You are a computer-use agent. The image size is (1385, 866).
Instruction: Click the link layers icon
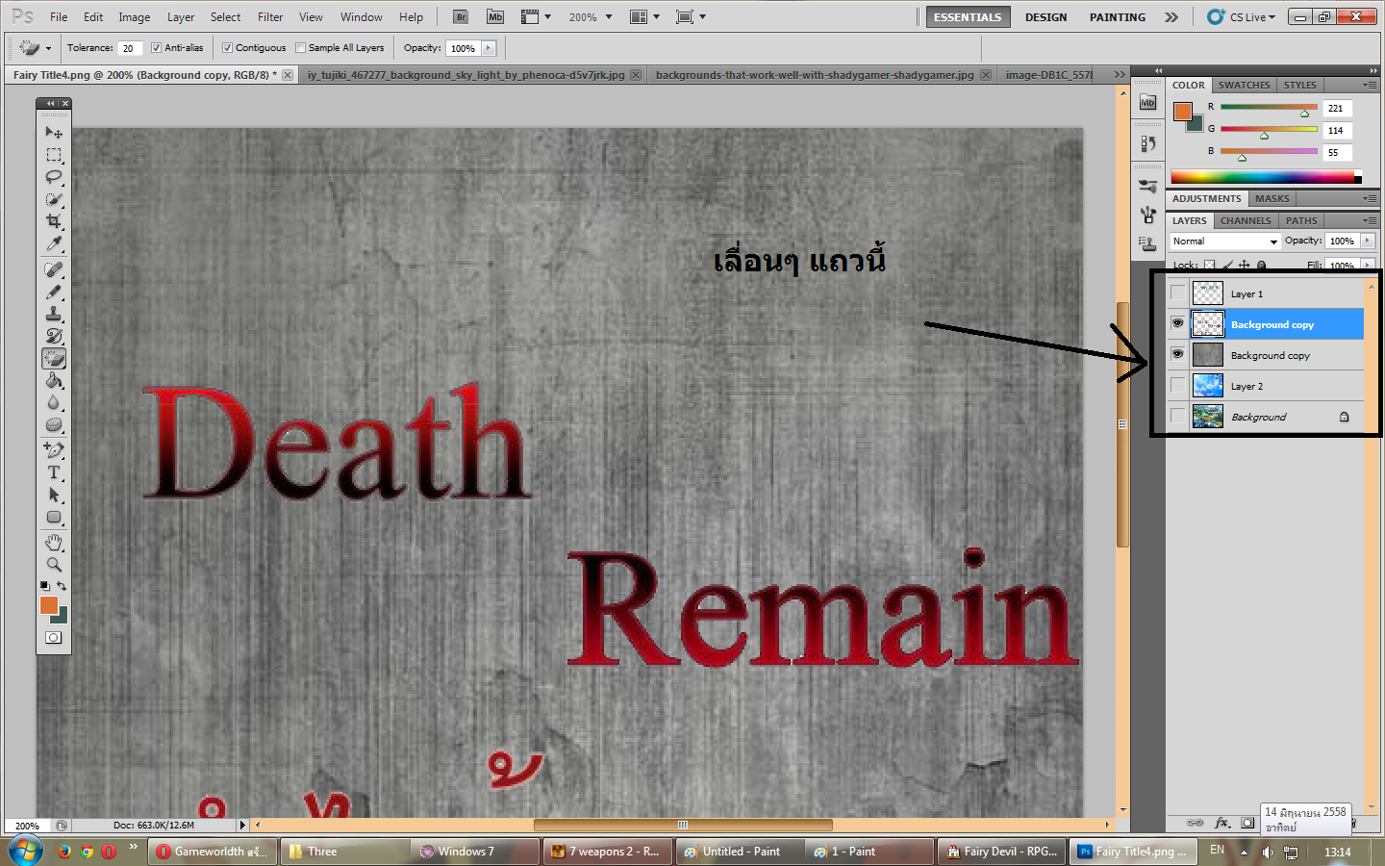[x=1195, y=823]
